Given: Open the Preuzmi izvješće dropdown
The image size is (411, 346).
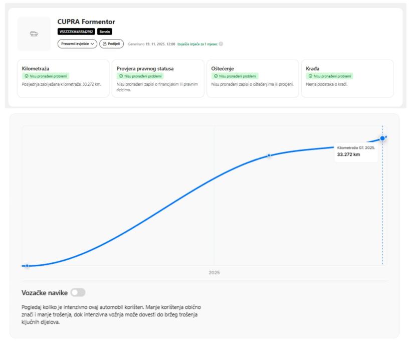Looking at the screenshot, I should click(77, 44).
